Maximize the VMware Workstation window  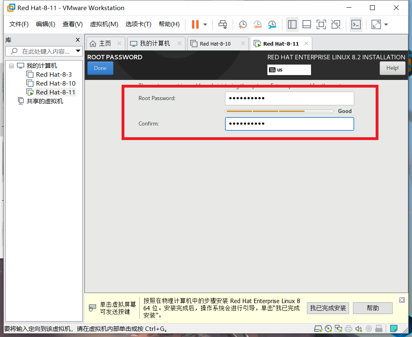pyautogui.click(x=372, y=8)
